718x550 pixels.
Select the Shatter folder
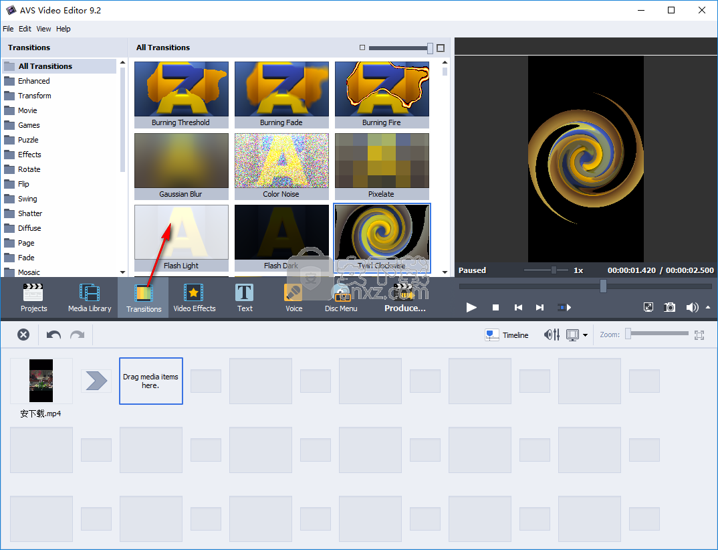coord(59,213)
